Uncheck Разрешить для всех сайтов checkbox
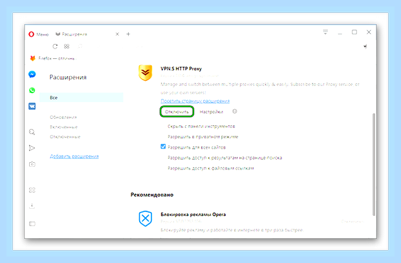Image resolution: width=401 pixels, height=263 pixels. [163, 147]
